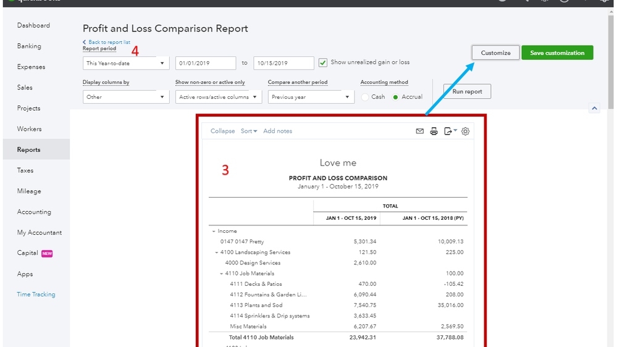Click the start date field 01/01/2019
Viewport: 617px width, 347px height.
(206, 63)
